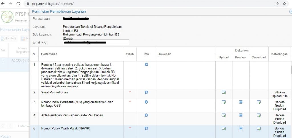Bookmark this page with the star icon
The height and width of the screenshot is (138, 292).
tap(284, 4)
